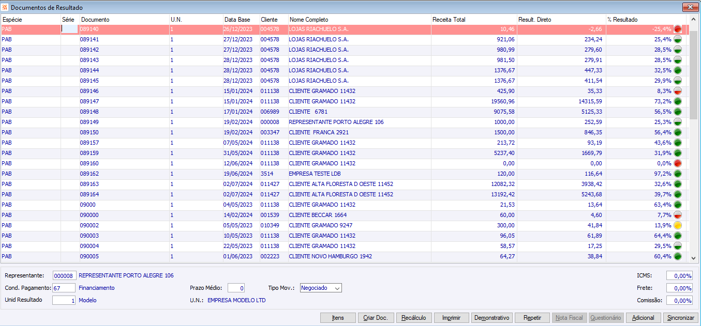Click the status icon in row 089148
701x326 pixels.
pos(678,112)
